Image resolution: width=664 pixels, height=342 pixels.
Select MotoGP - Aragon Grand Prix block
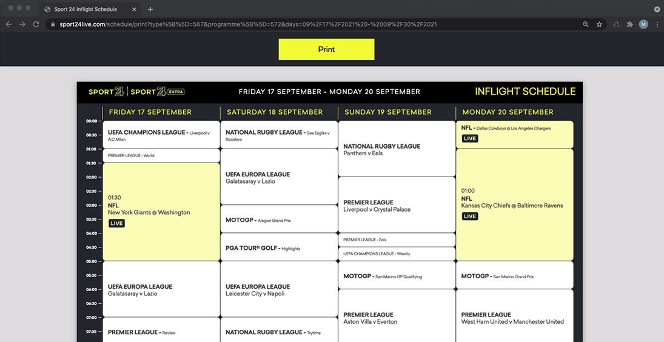pyautogui.click(x=279, y=219)
